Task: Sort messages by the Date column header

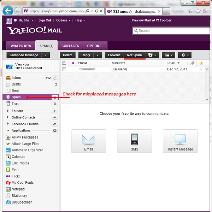Action: [x=172, y=63]
